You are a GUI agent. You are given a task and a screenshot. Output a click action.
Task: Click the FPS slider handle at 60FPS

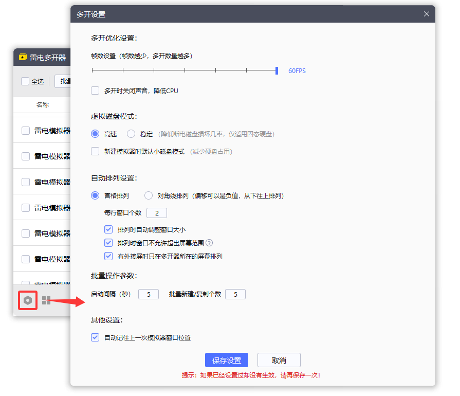click(x=277, y=70)
